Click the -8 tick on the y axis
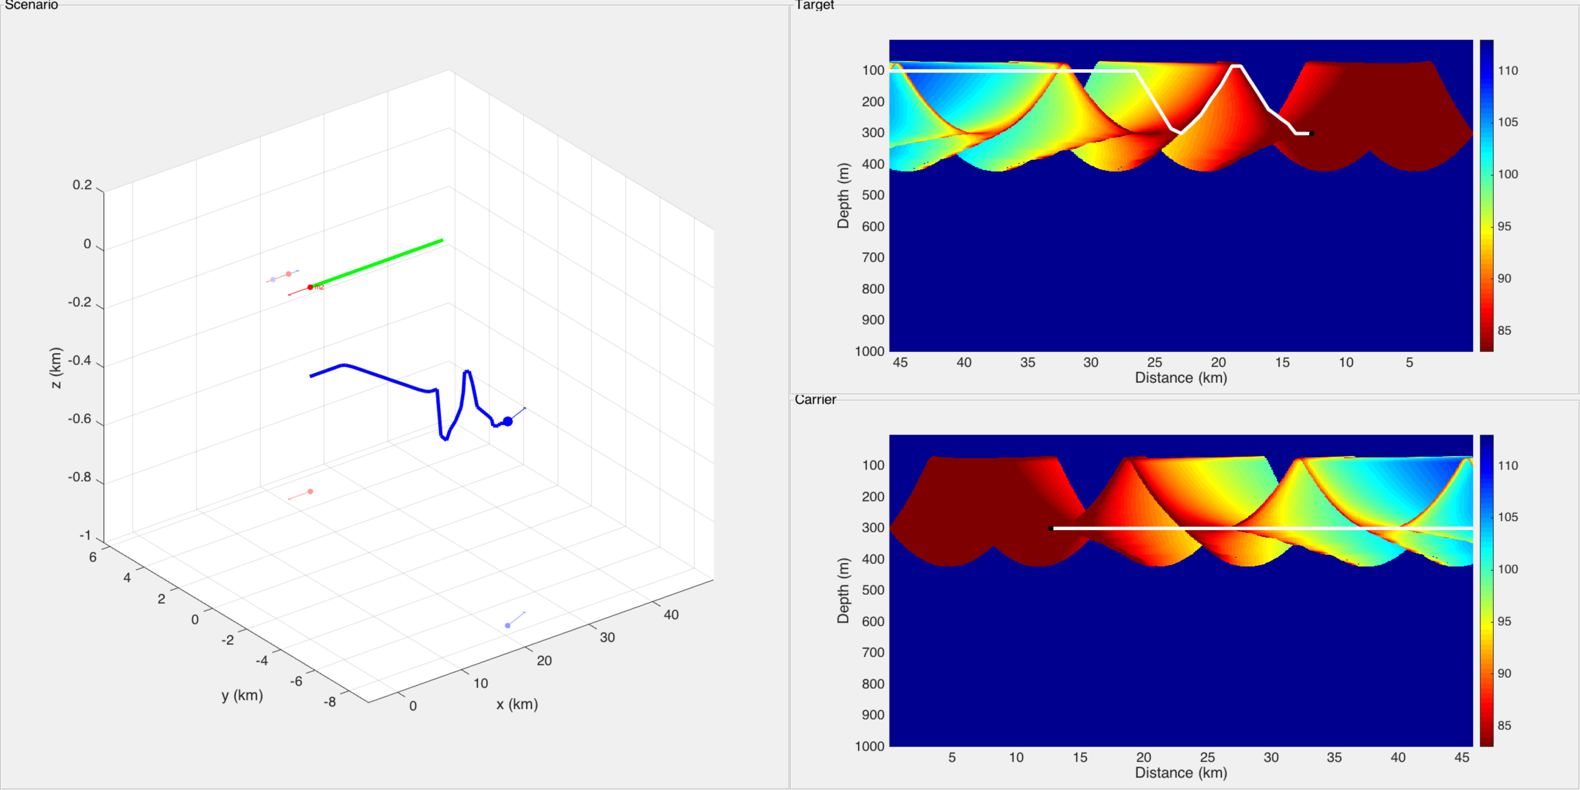The width and height of the screenshot is (1580, 790). [330, 702]
